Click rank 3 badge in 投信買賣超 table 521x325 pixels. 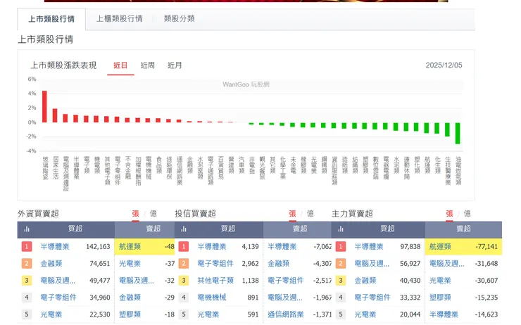tap(184, 281)
